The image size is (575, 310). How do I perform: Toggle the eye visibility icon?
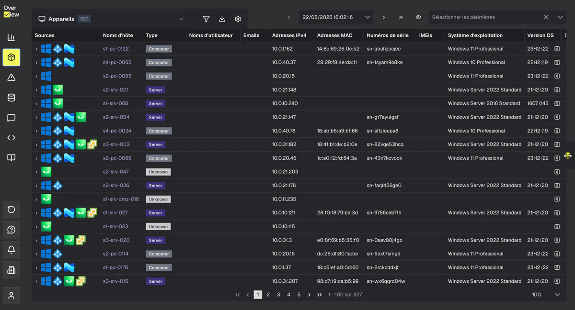click(418, 17)
